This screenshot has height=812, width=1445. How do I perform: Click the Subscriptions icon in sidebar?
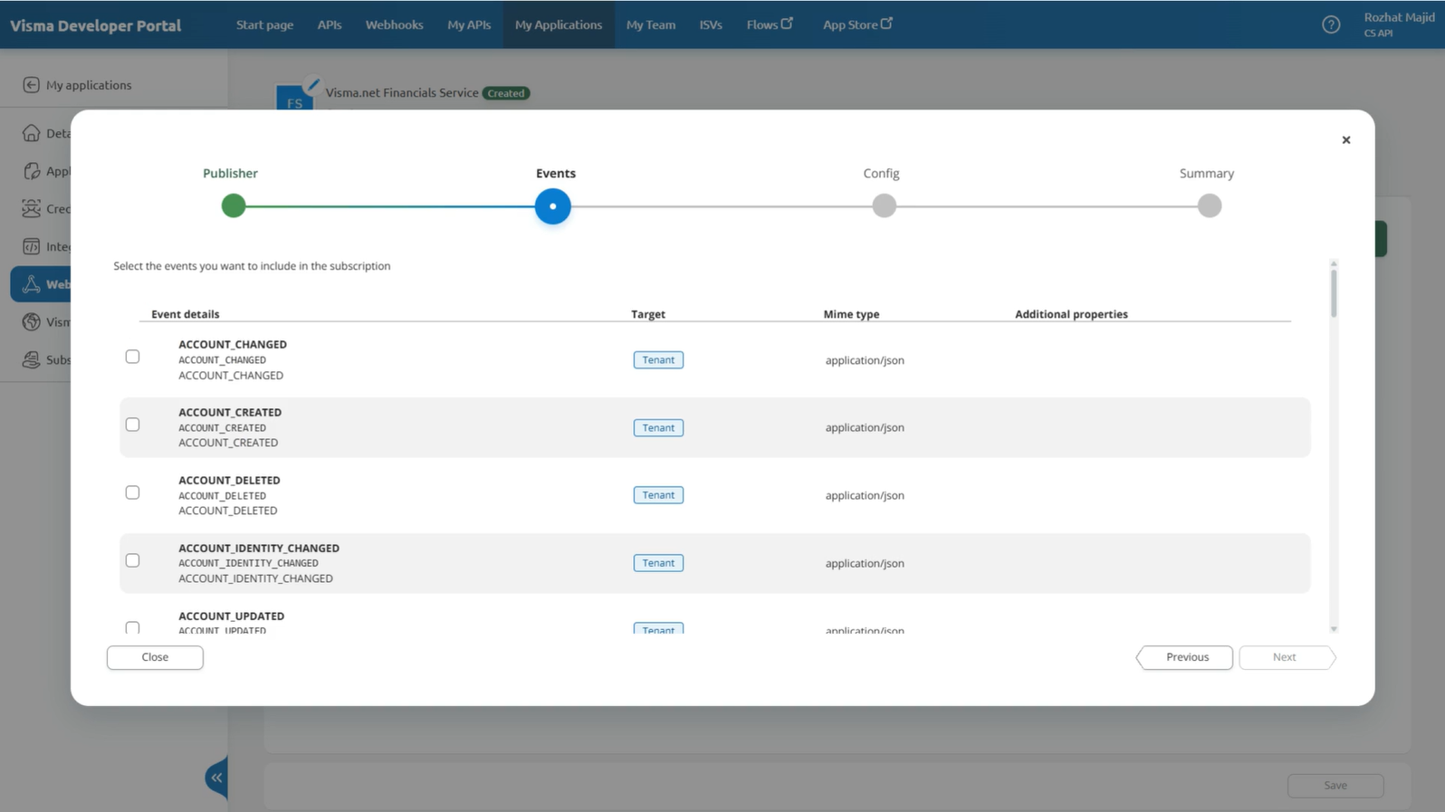coord(31,359)
